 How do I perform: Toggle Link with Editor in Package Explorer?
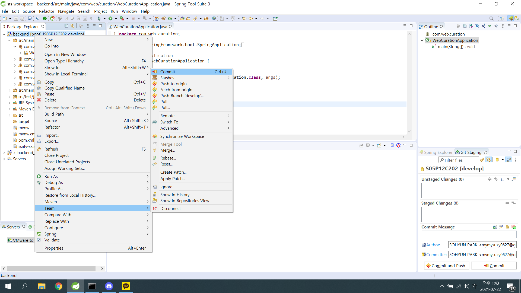(72, 26)
